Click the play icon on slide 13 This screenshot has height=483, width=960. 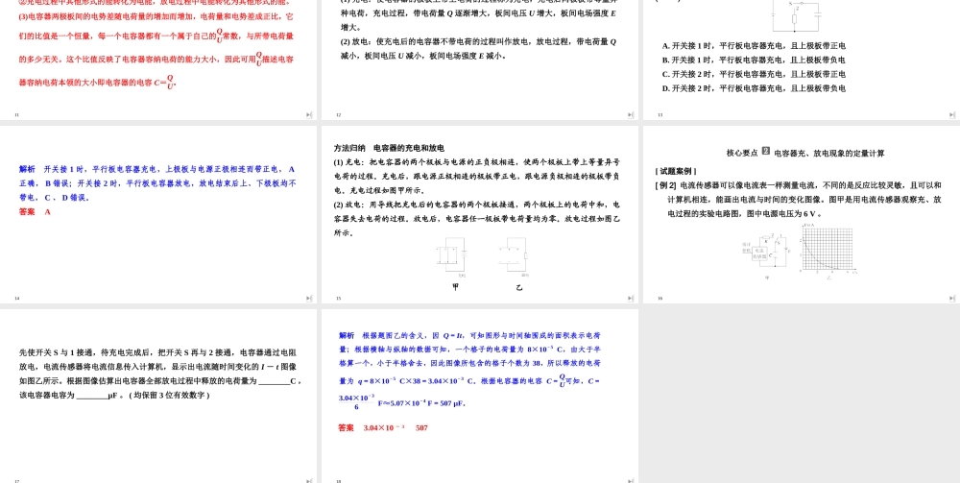coord(951,114)
